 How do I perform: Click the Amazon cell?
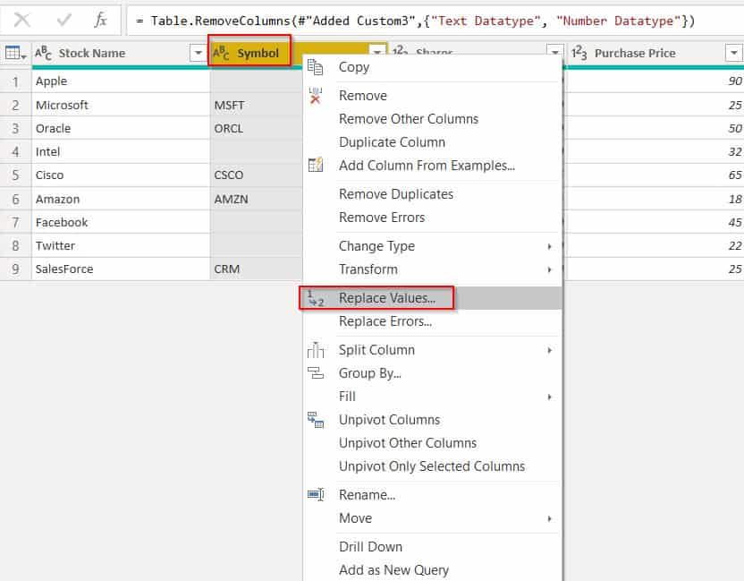tap(121, 199)
